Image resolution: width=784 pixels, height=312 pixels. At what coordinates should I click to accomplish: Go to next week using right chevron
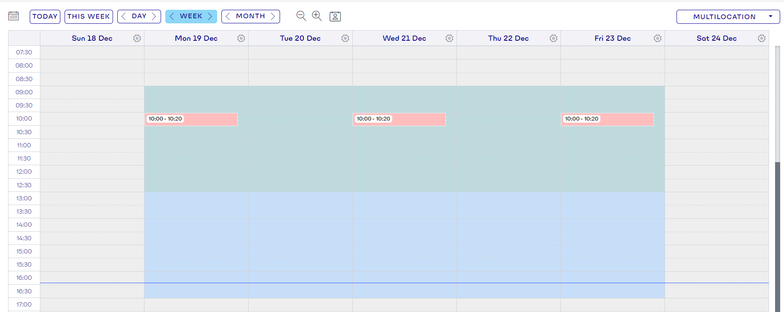[x=210, y=16]
